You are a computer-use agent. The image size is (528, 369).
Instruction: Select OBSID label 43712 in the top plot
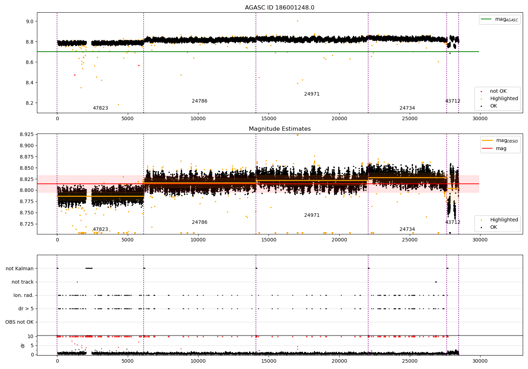click(453, 101)
